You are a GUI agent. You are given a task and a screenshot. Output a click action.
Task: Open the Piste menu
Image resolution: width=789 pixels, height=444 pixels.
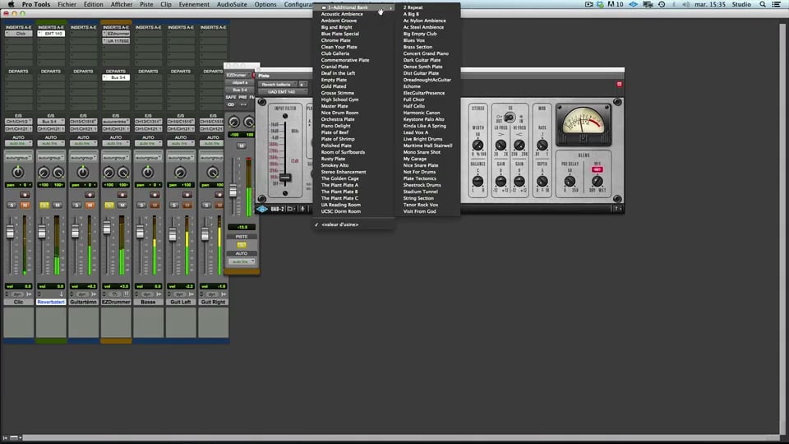click(146, 4)
